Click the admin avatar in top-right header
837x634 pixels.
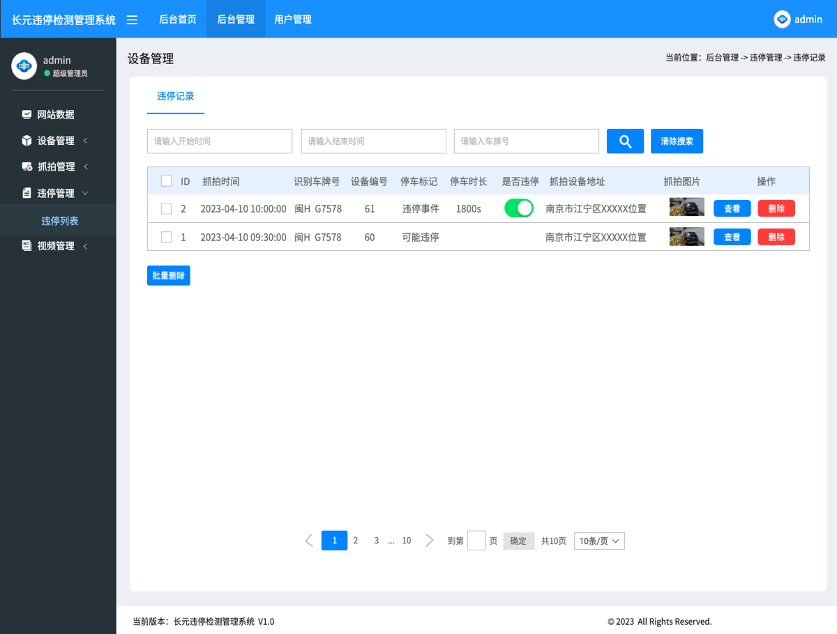(x=782, y=20)
